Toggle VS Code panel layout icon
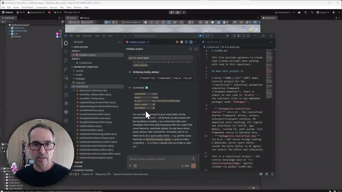 tap(244, 36)
